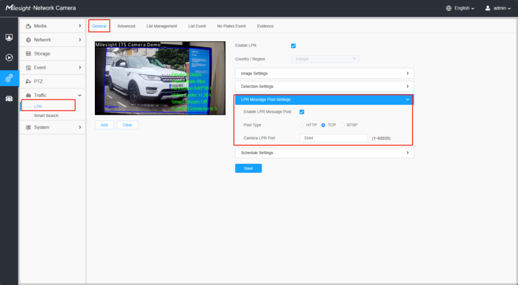Click the PTZ camera icon
Viewport: 518px width, 285px height.
click(28, 81)
